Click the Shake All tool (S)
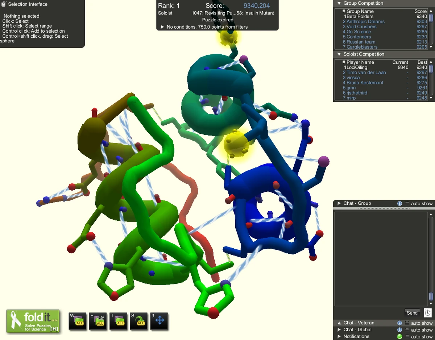This screenshot has height=340, width=435. (139, 321)
